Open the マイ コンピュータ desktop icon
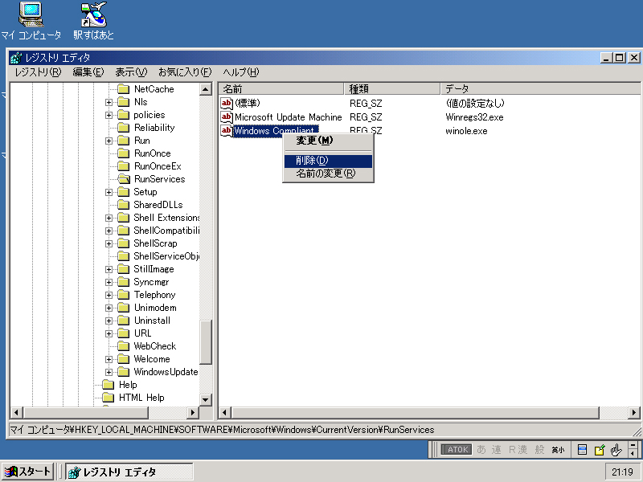The height and width of the screenshot is (482, 643). point(31,14)
